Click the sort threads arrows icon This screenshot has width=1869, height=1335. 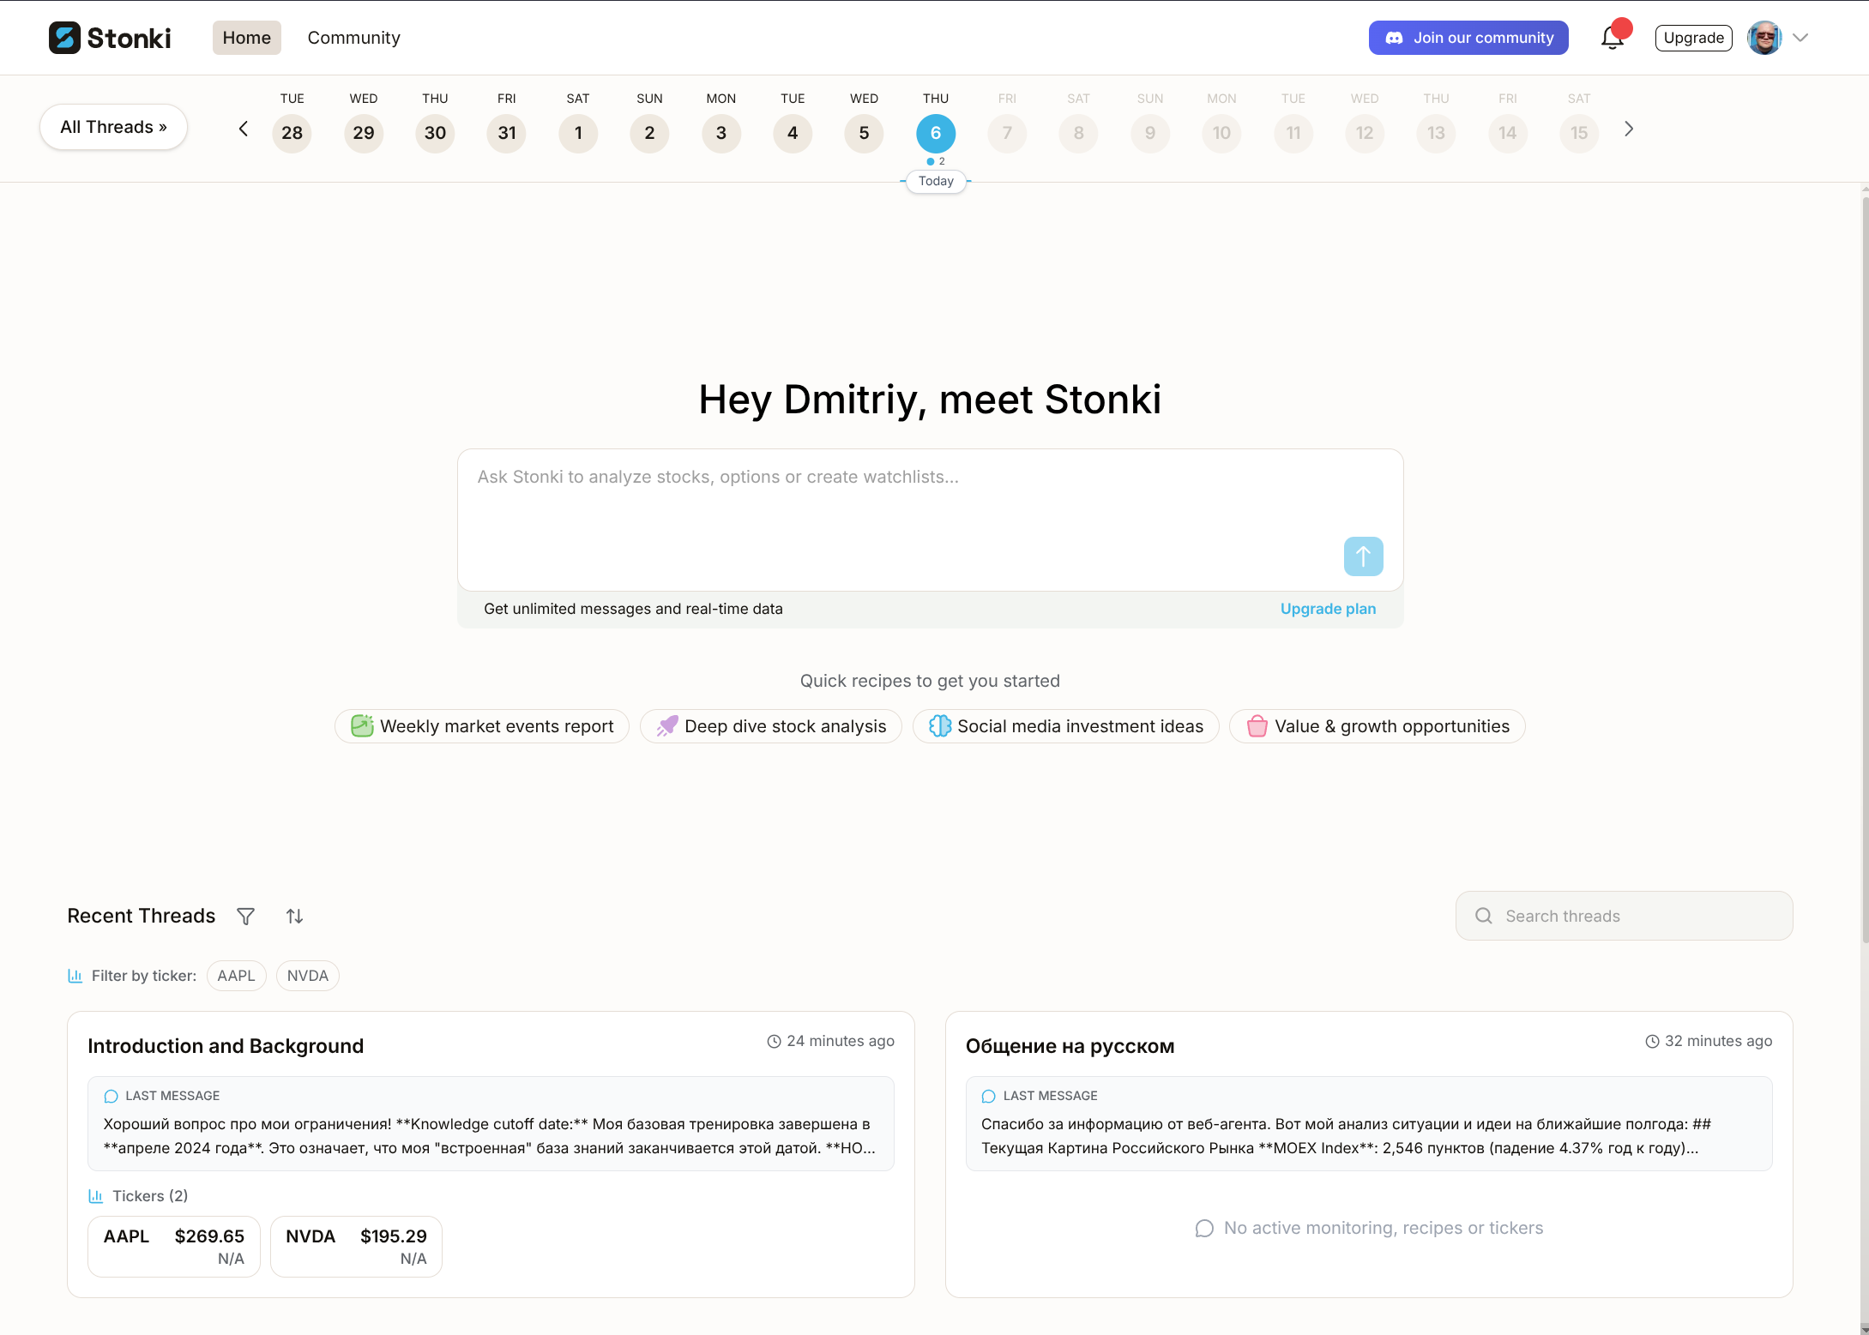pyautogui.click(x=294, y=917)
